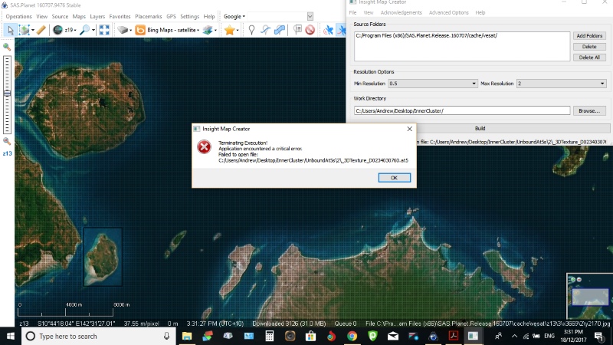Click the magnifying glass zoom tool in toolbar

[84, 30]
